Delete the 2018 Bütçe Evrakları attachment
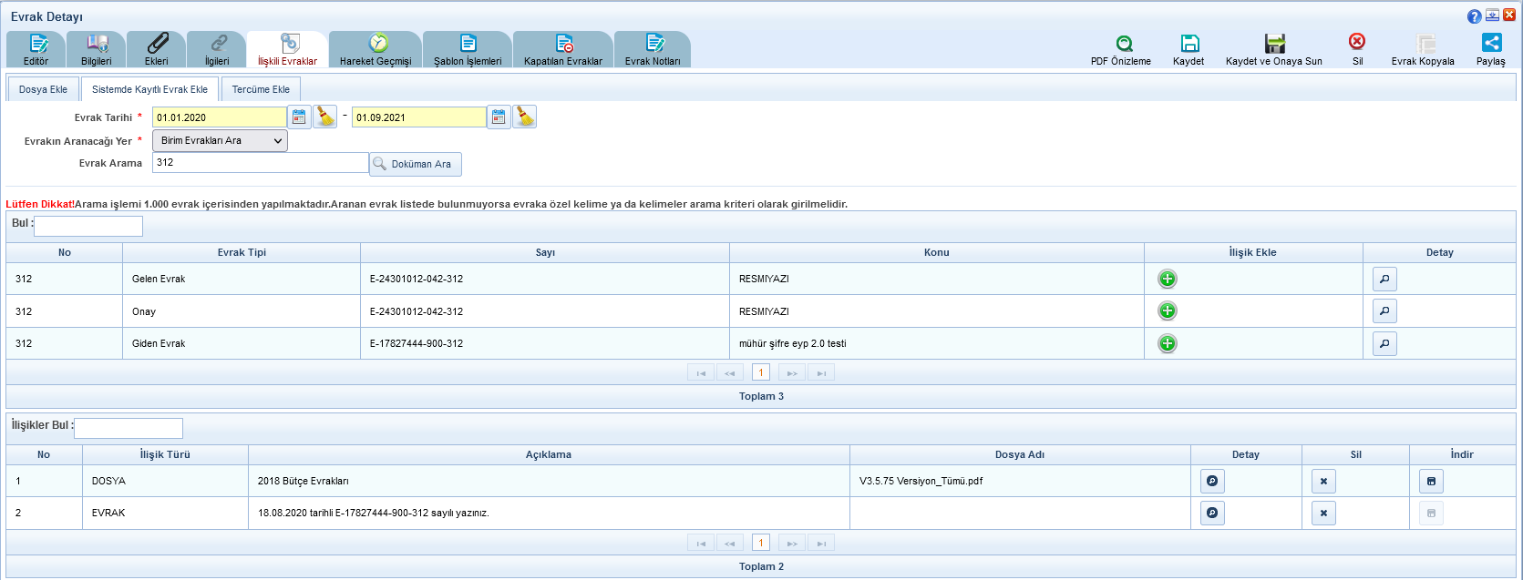The width and height of the screenshot is (1523, 580). point(1322,481)
